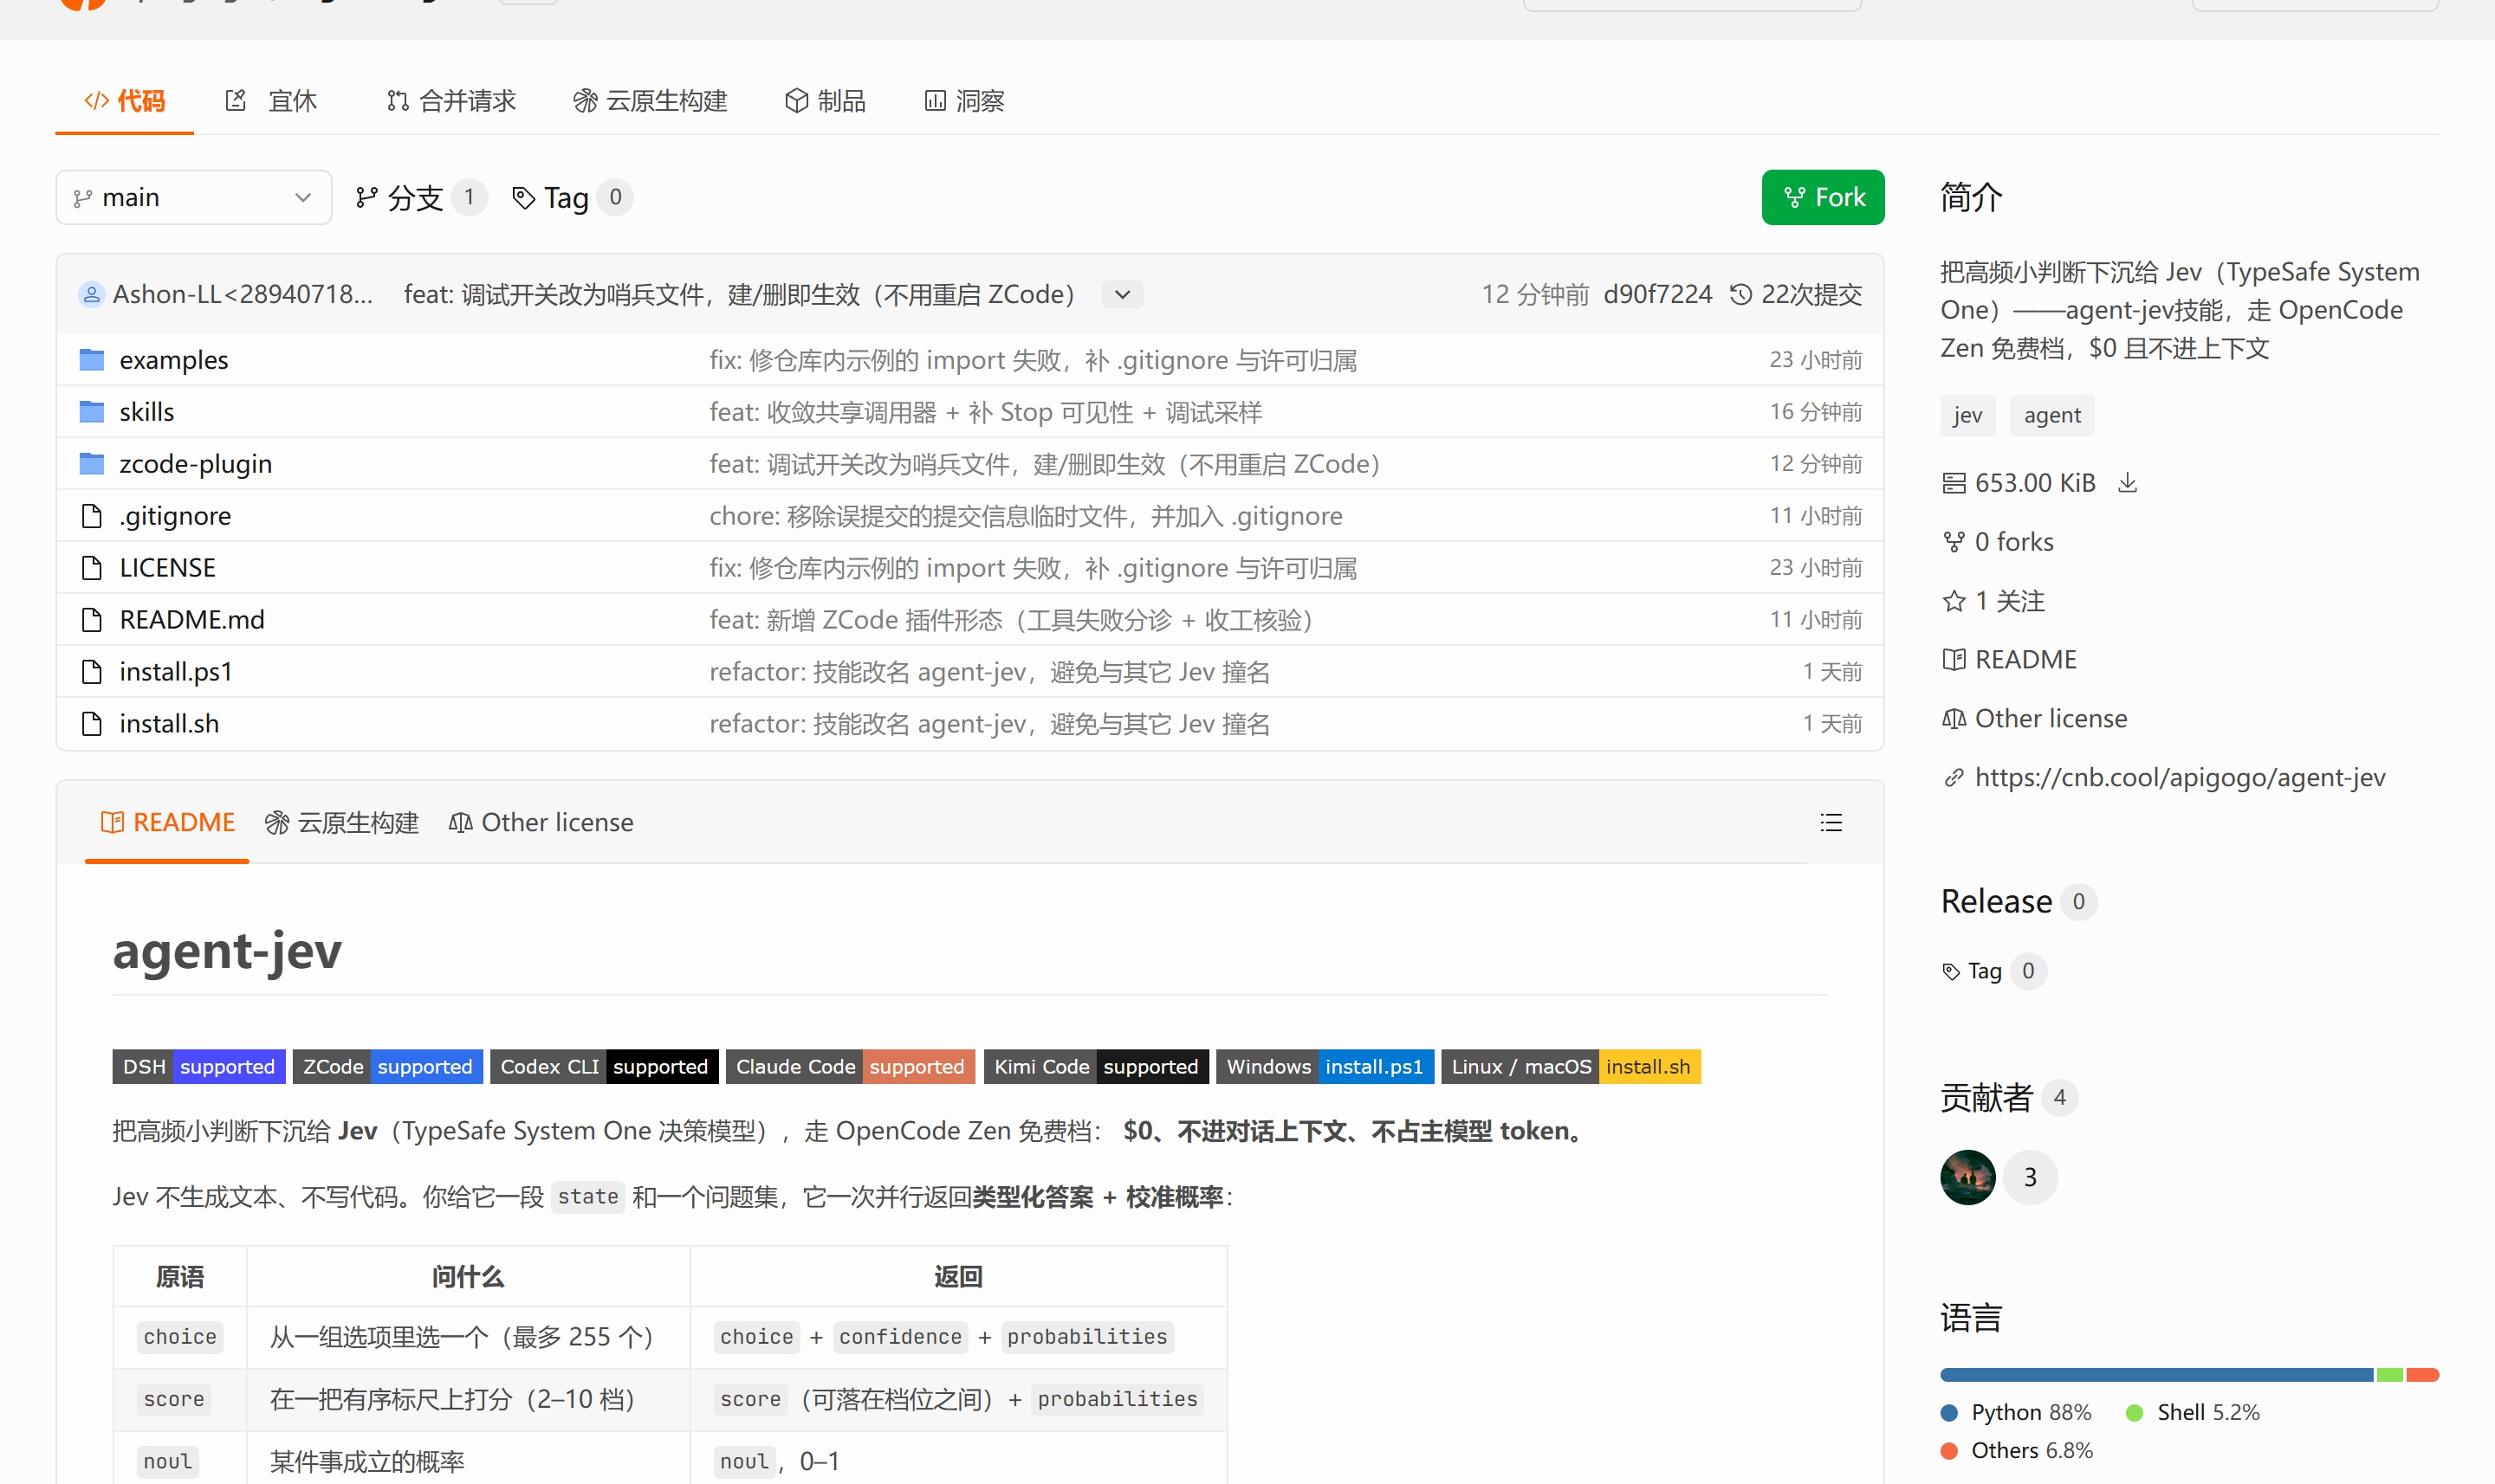Open the README outline list icon

pyautogui.click(x=1831, y=822)
